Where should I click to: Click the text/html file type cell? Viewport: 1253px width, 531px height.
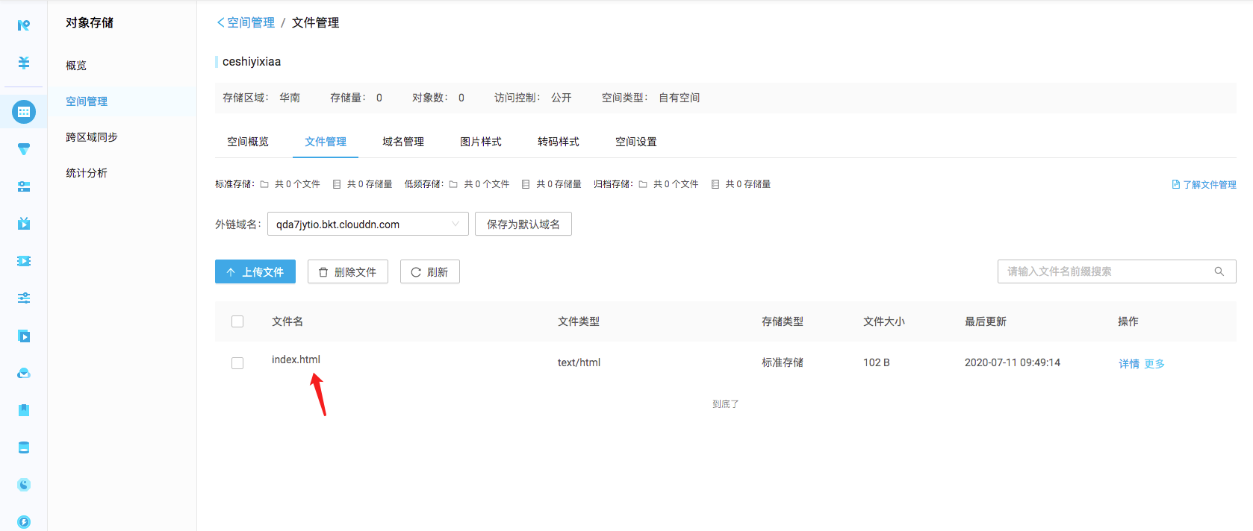(579, 362)
